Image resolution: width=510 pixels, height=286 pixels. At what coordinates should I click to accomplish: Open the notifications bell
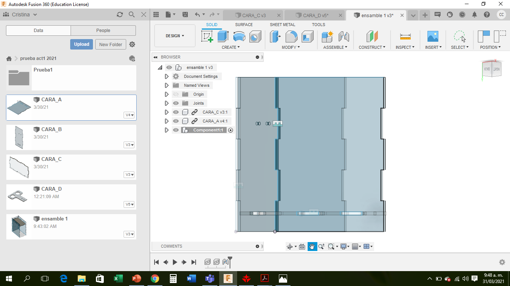click(475, 15)
